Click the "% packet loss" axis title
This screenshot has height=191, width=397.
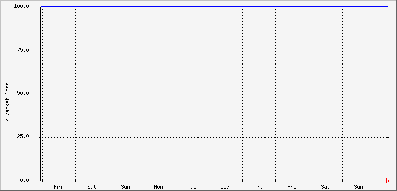(8, 102)
